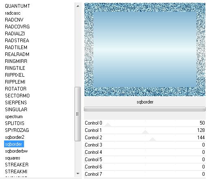
Task: Choose the spectrum filter entry
Action: pyautogui.click(x=14, y=116)
